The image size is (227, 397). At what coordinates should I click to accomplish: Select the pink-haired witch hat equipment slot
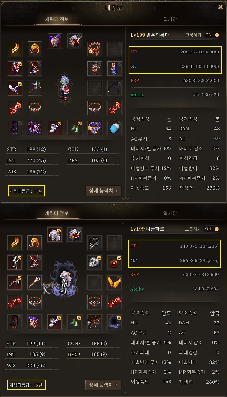tap(55, 41)
